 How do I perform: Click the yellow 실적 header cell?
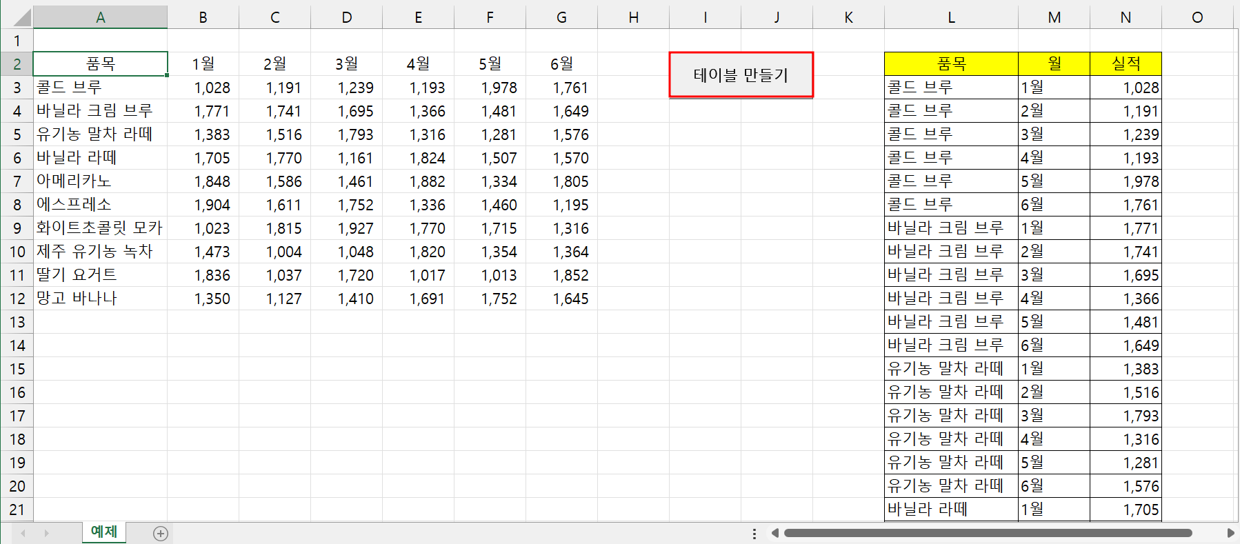click(1126, 64)
